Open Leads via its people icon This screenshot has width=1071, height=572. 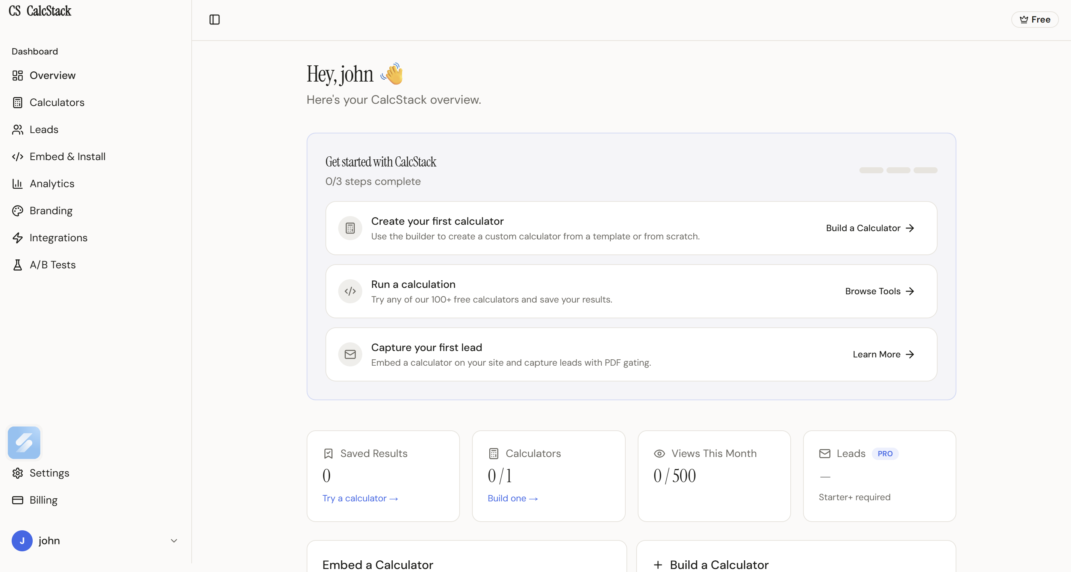[x=17, y=130]
